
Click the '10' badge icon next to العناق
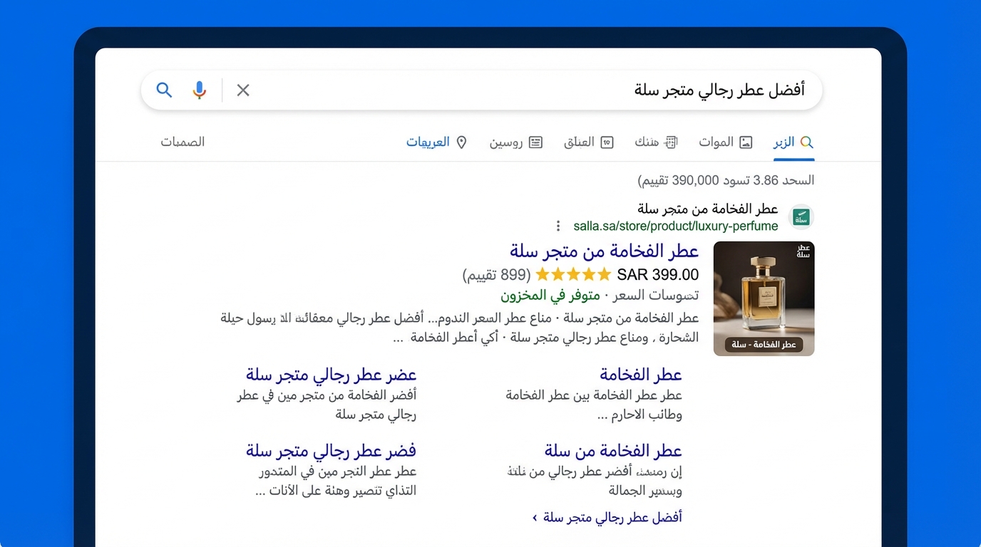[x=607, y=142]
